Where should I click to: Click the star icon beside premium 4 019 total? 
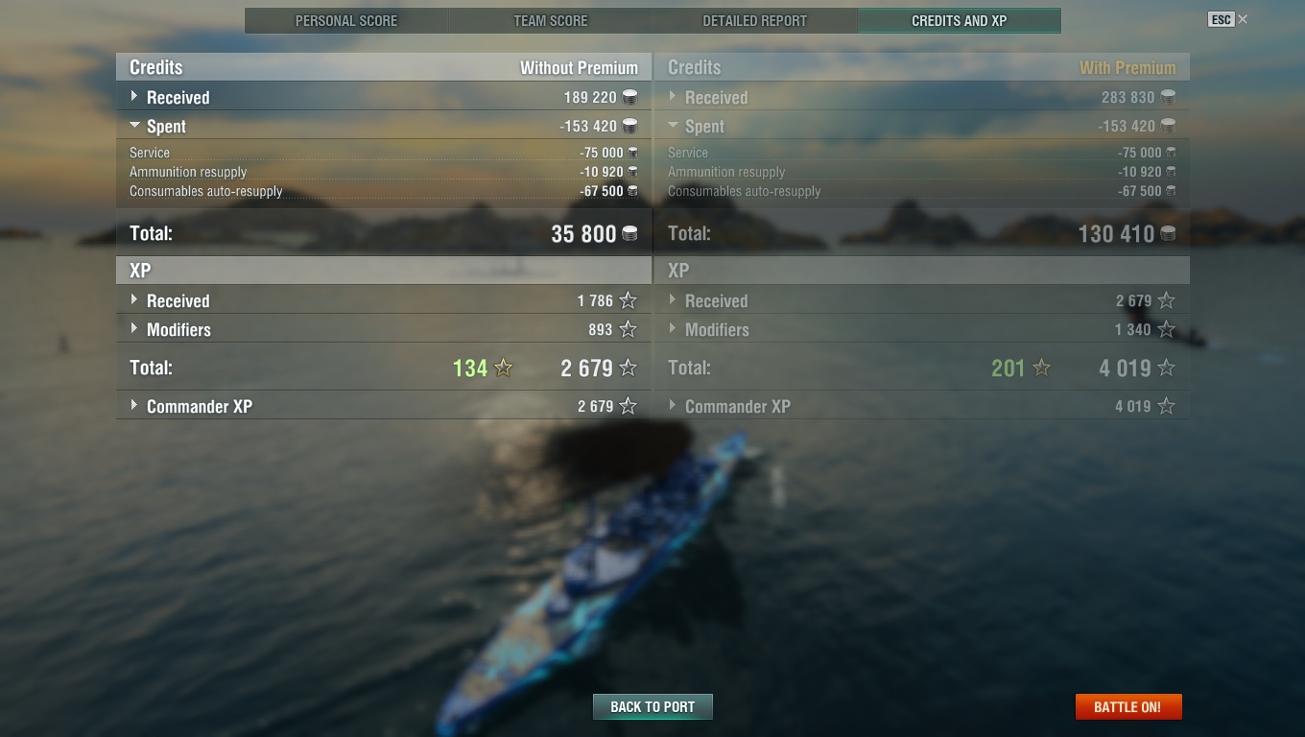(x=1166, y=368)
